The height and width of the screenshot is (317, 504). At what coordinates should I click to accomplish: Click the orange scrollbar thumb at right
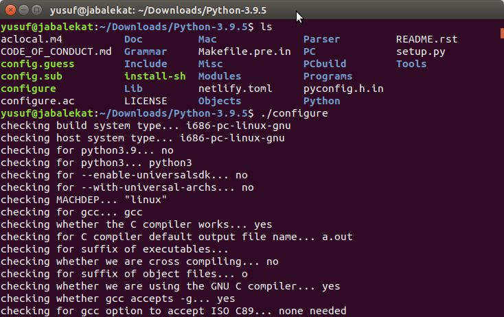(x=502, y=33)
